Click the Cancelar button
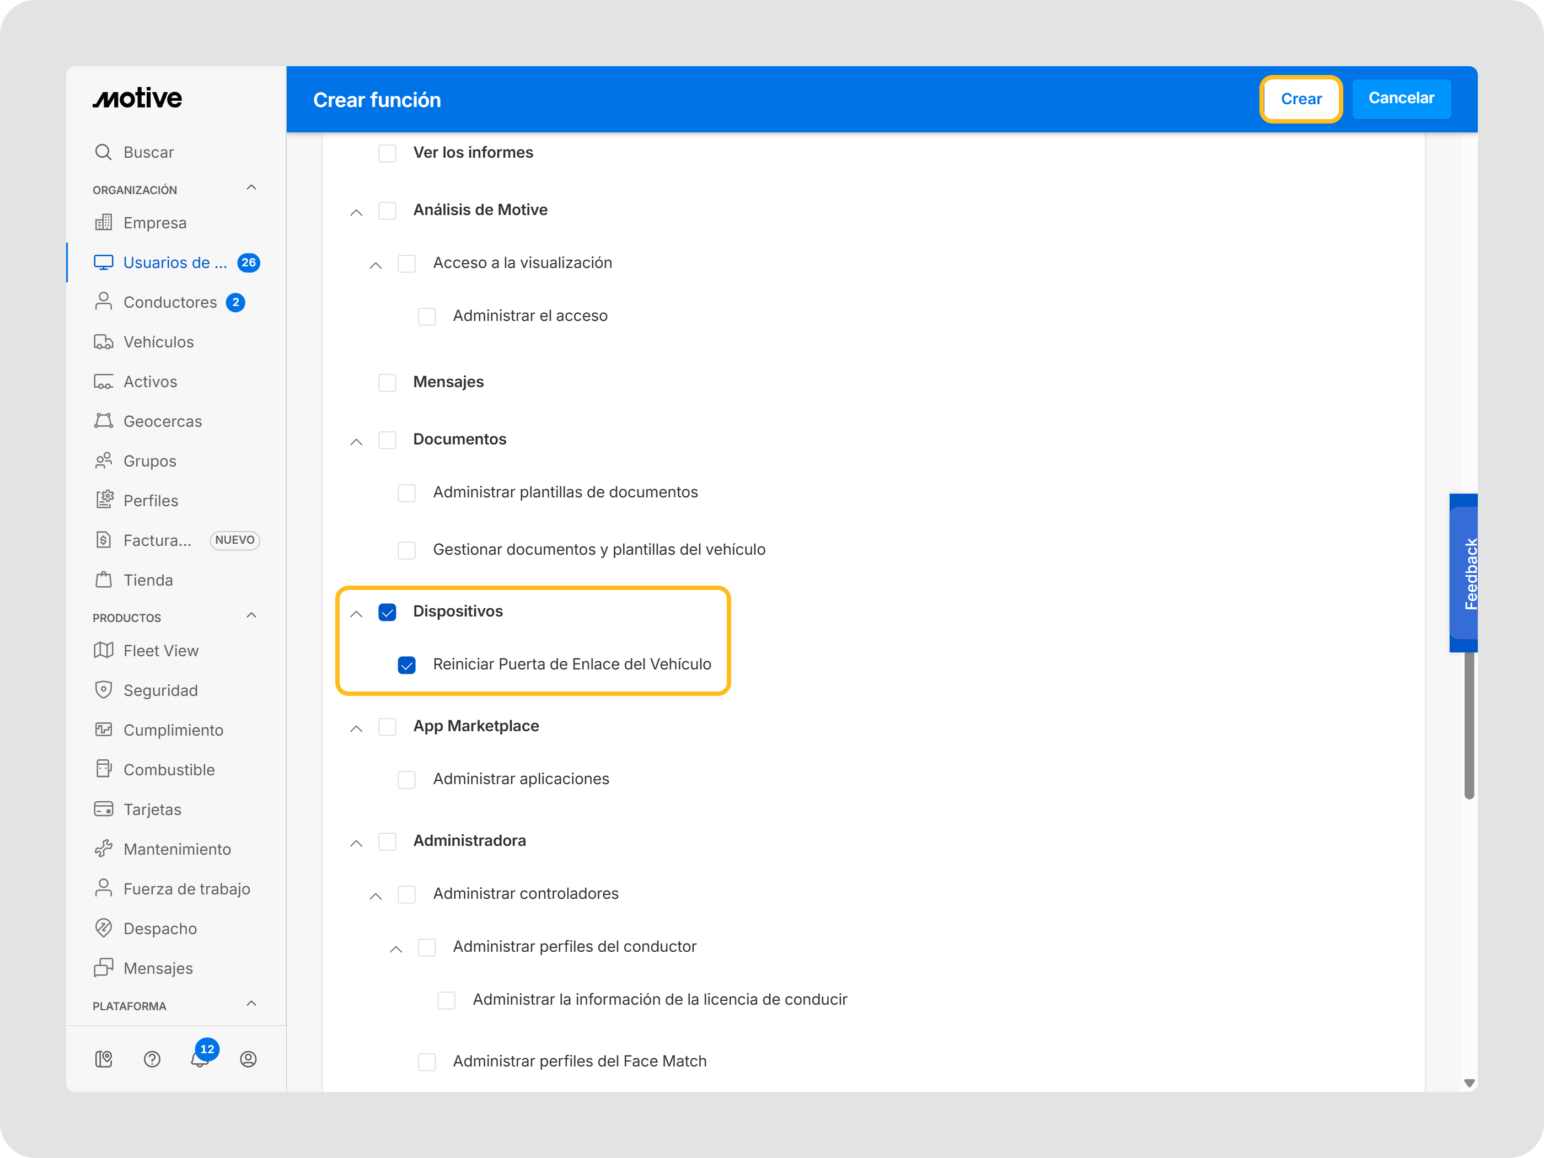Screen dimensions: 1544x1158 [x=1401, y=98]
